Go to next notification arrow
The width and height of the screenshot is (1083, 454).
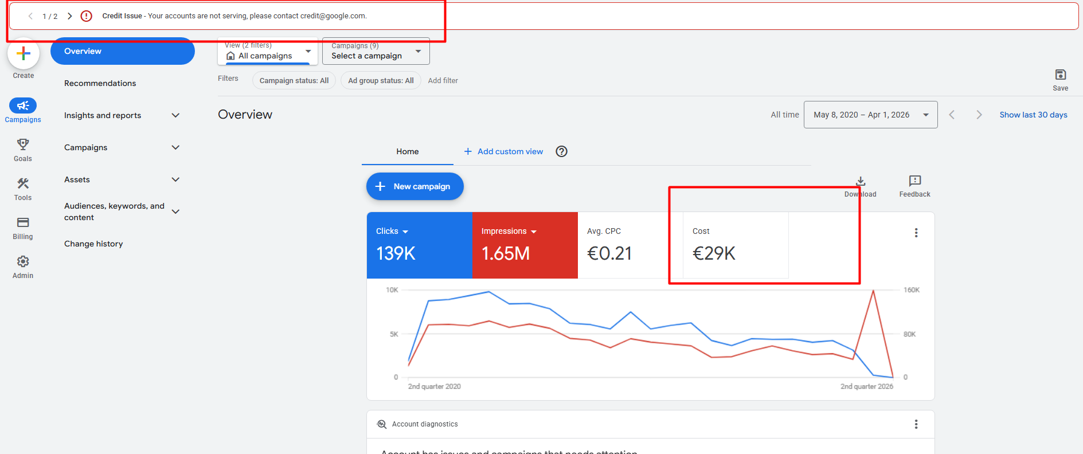[x=70, y=16]
